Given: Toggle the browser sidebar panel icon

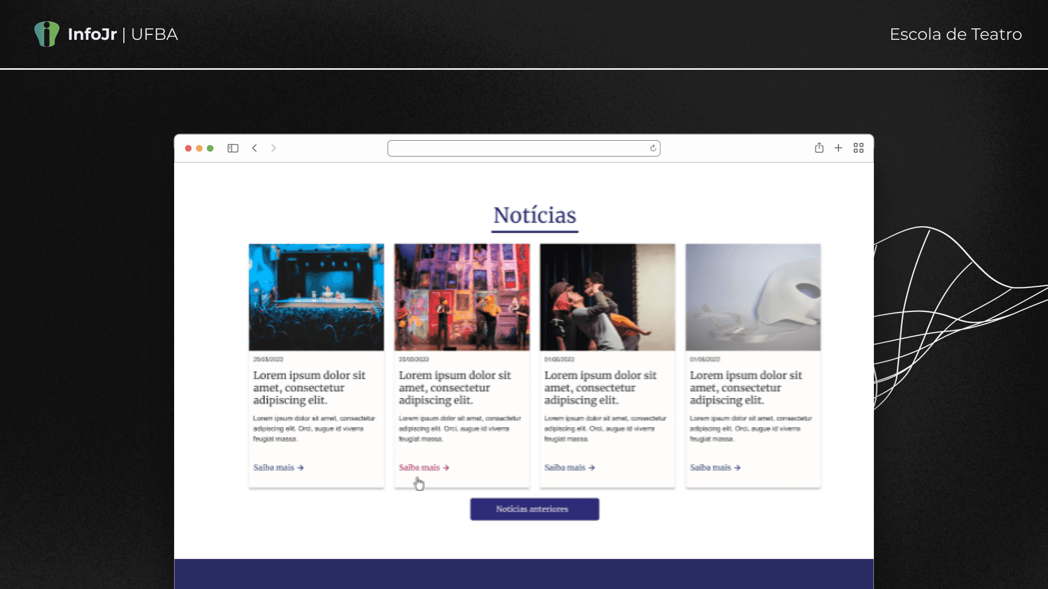Looking at the screenshot, I should 233,148.
